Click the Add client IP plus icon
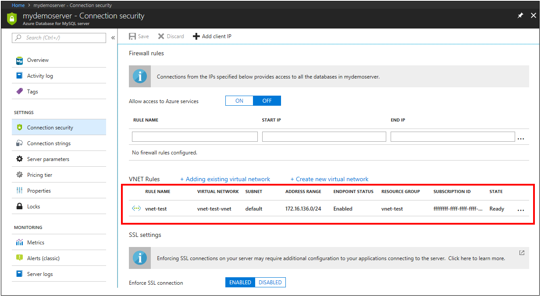 [196, 36]
